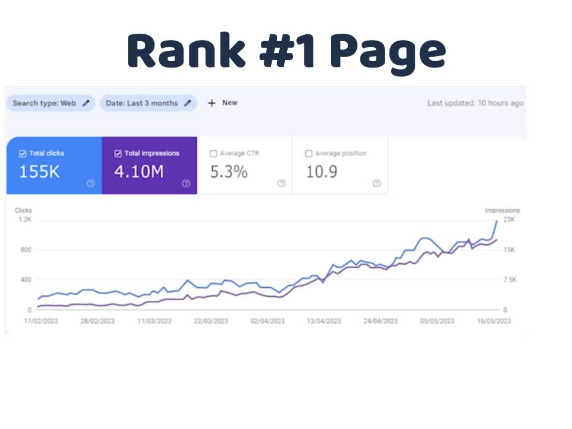
Task: Open help icon on Average position card
Action: tap(377, 183)
